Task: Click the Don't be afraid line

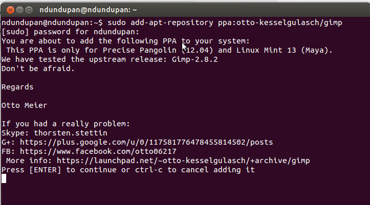Action: 38,69
